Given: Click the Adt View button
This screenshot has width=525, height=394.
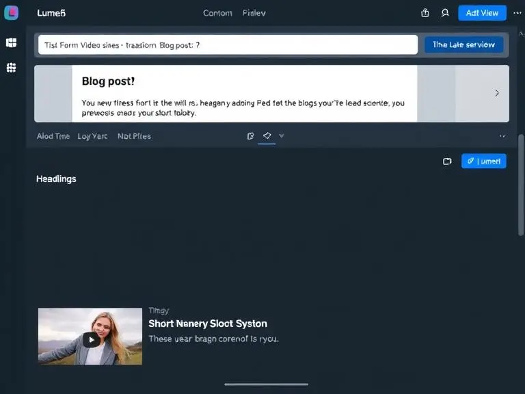Looking at the screenshot, I should [482, 13].
